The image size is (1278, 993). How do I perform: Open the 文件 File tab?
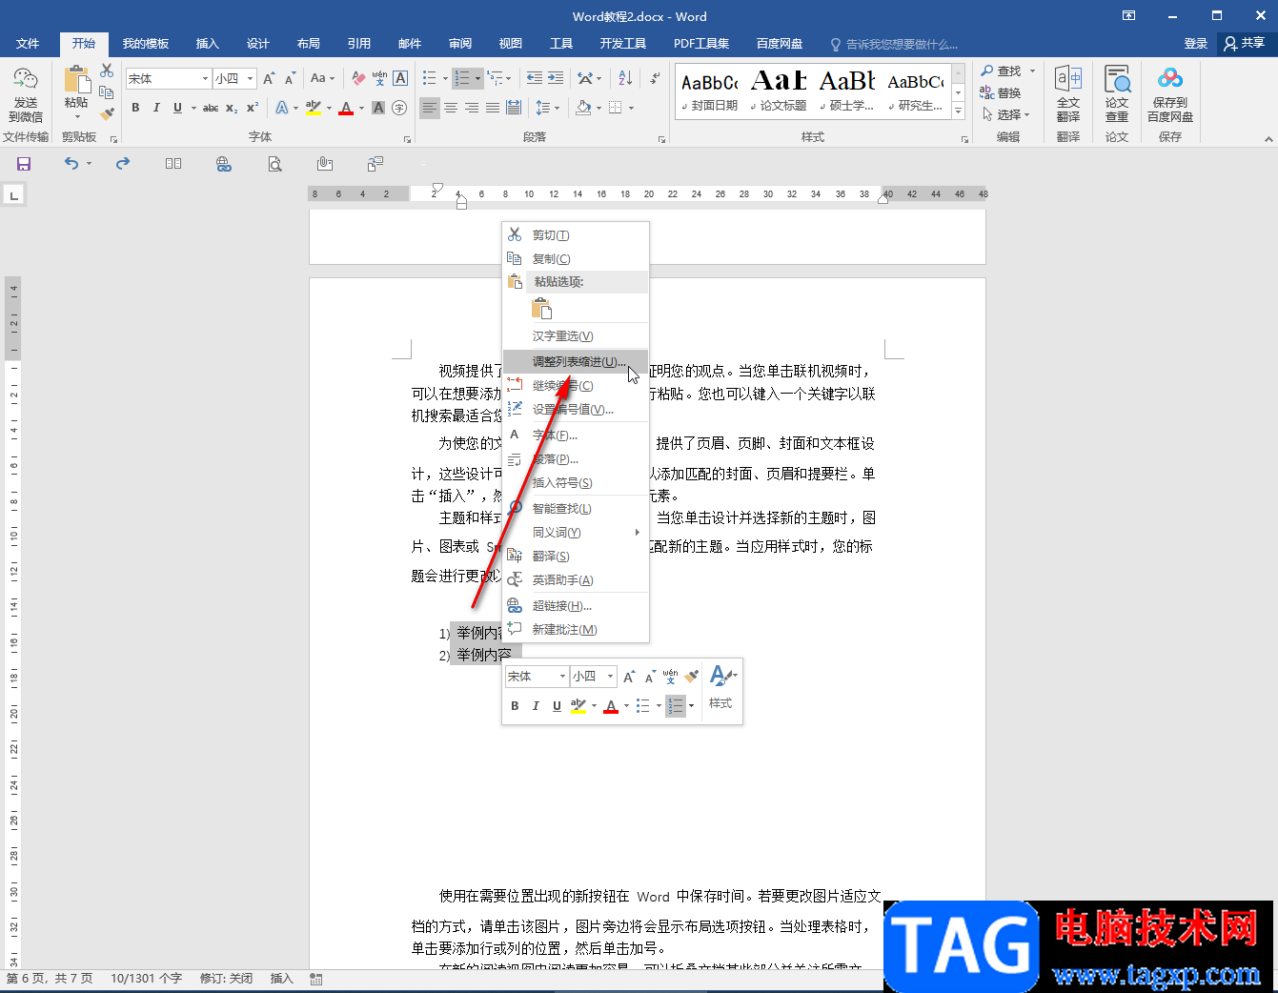point(28,44)
